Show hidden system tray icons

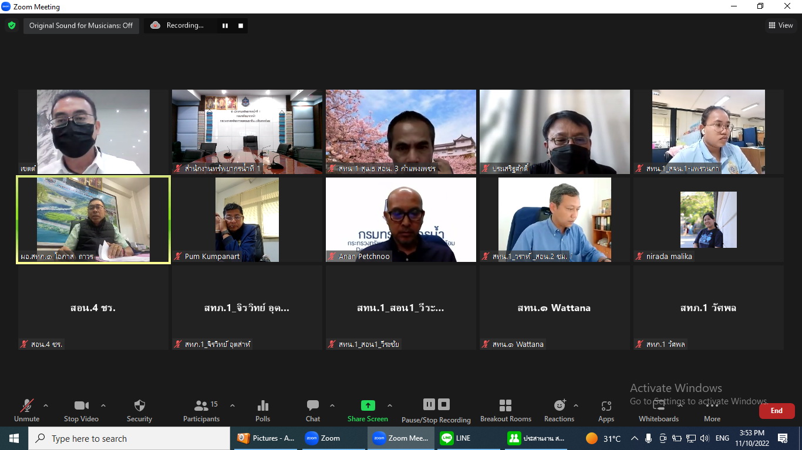click(x=635, y=438)
